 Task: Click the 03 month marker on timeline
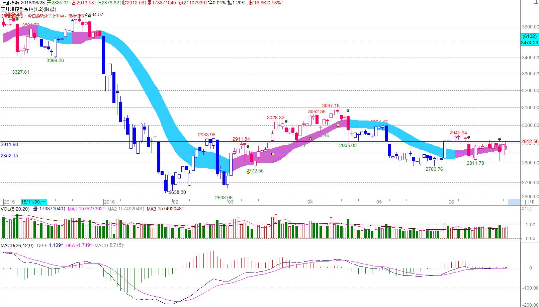tap(231, 202)
